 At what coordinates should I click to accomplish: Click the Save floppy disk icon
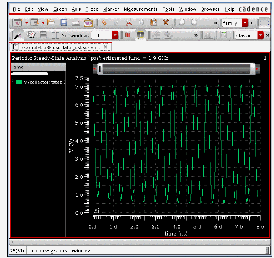[64, 23]
